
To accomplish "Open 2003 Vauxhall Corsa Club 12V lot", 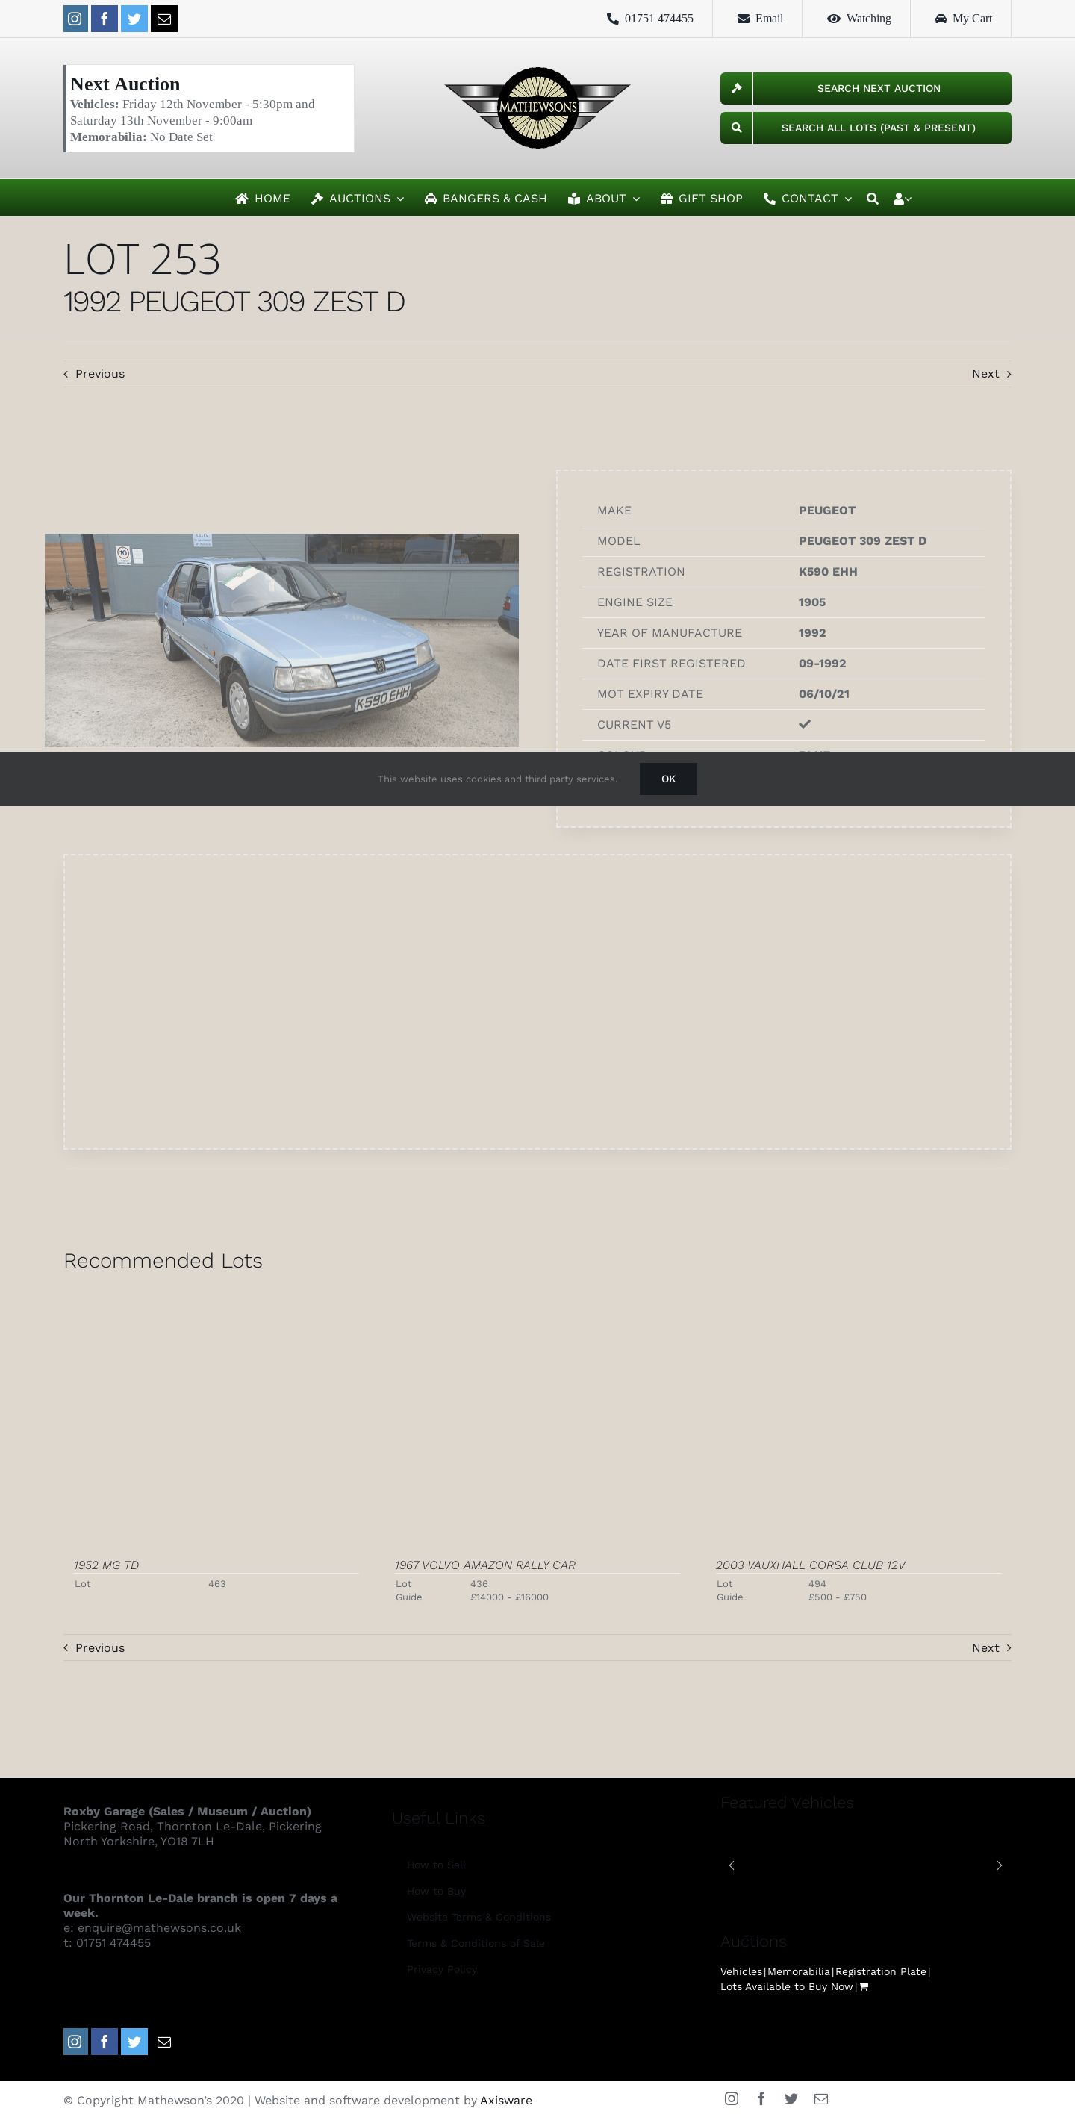I will click(810, 1565).
